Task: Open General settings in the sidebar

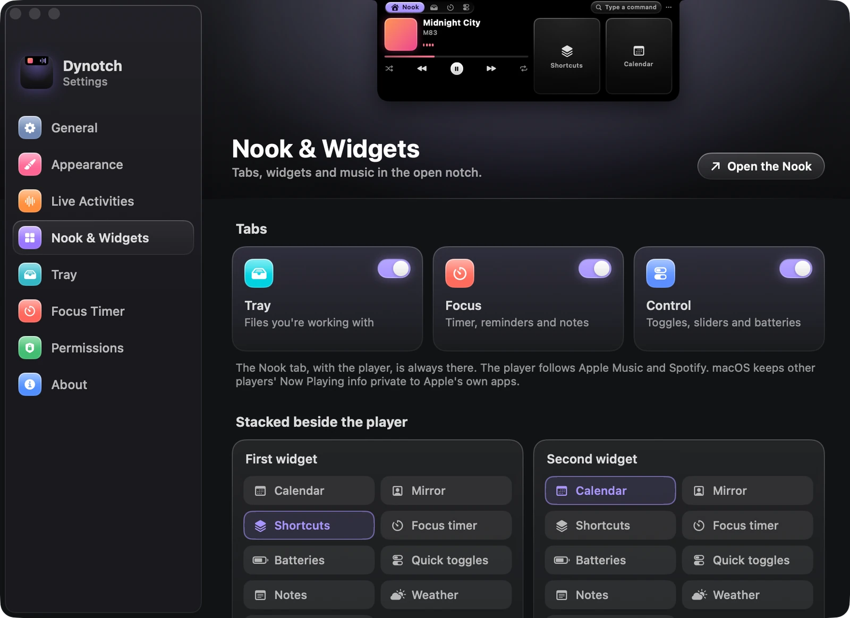Action: pyautogui.click(x=103, y=128)
